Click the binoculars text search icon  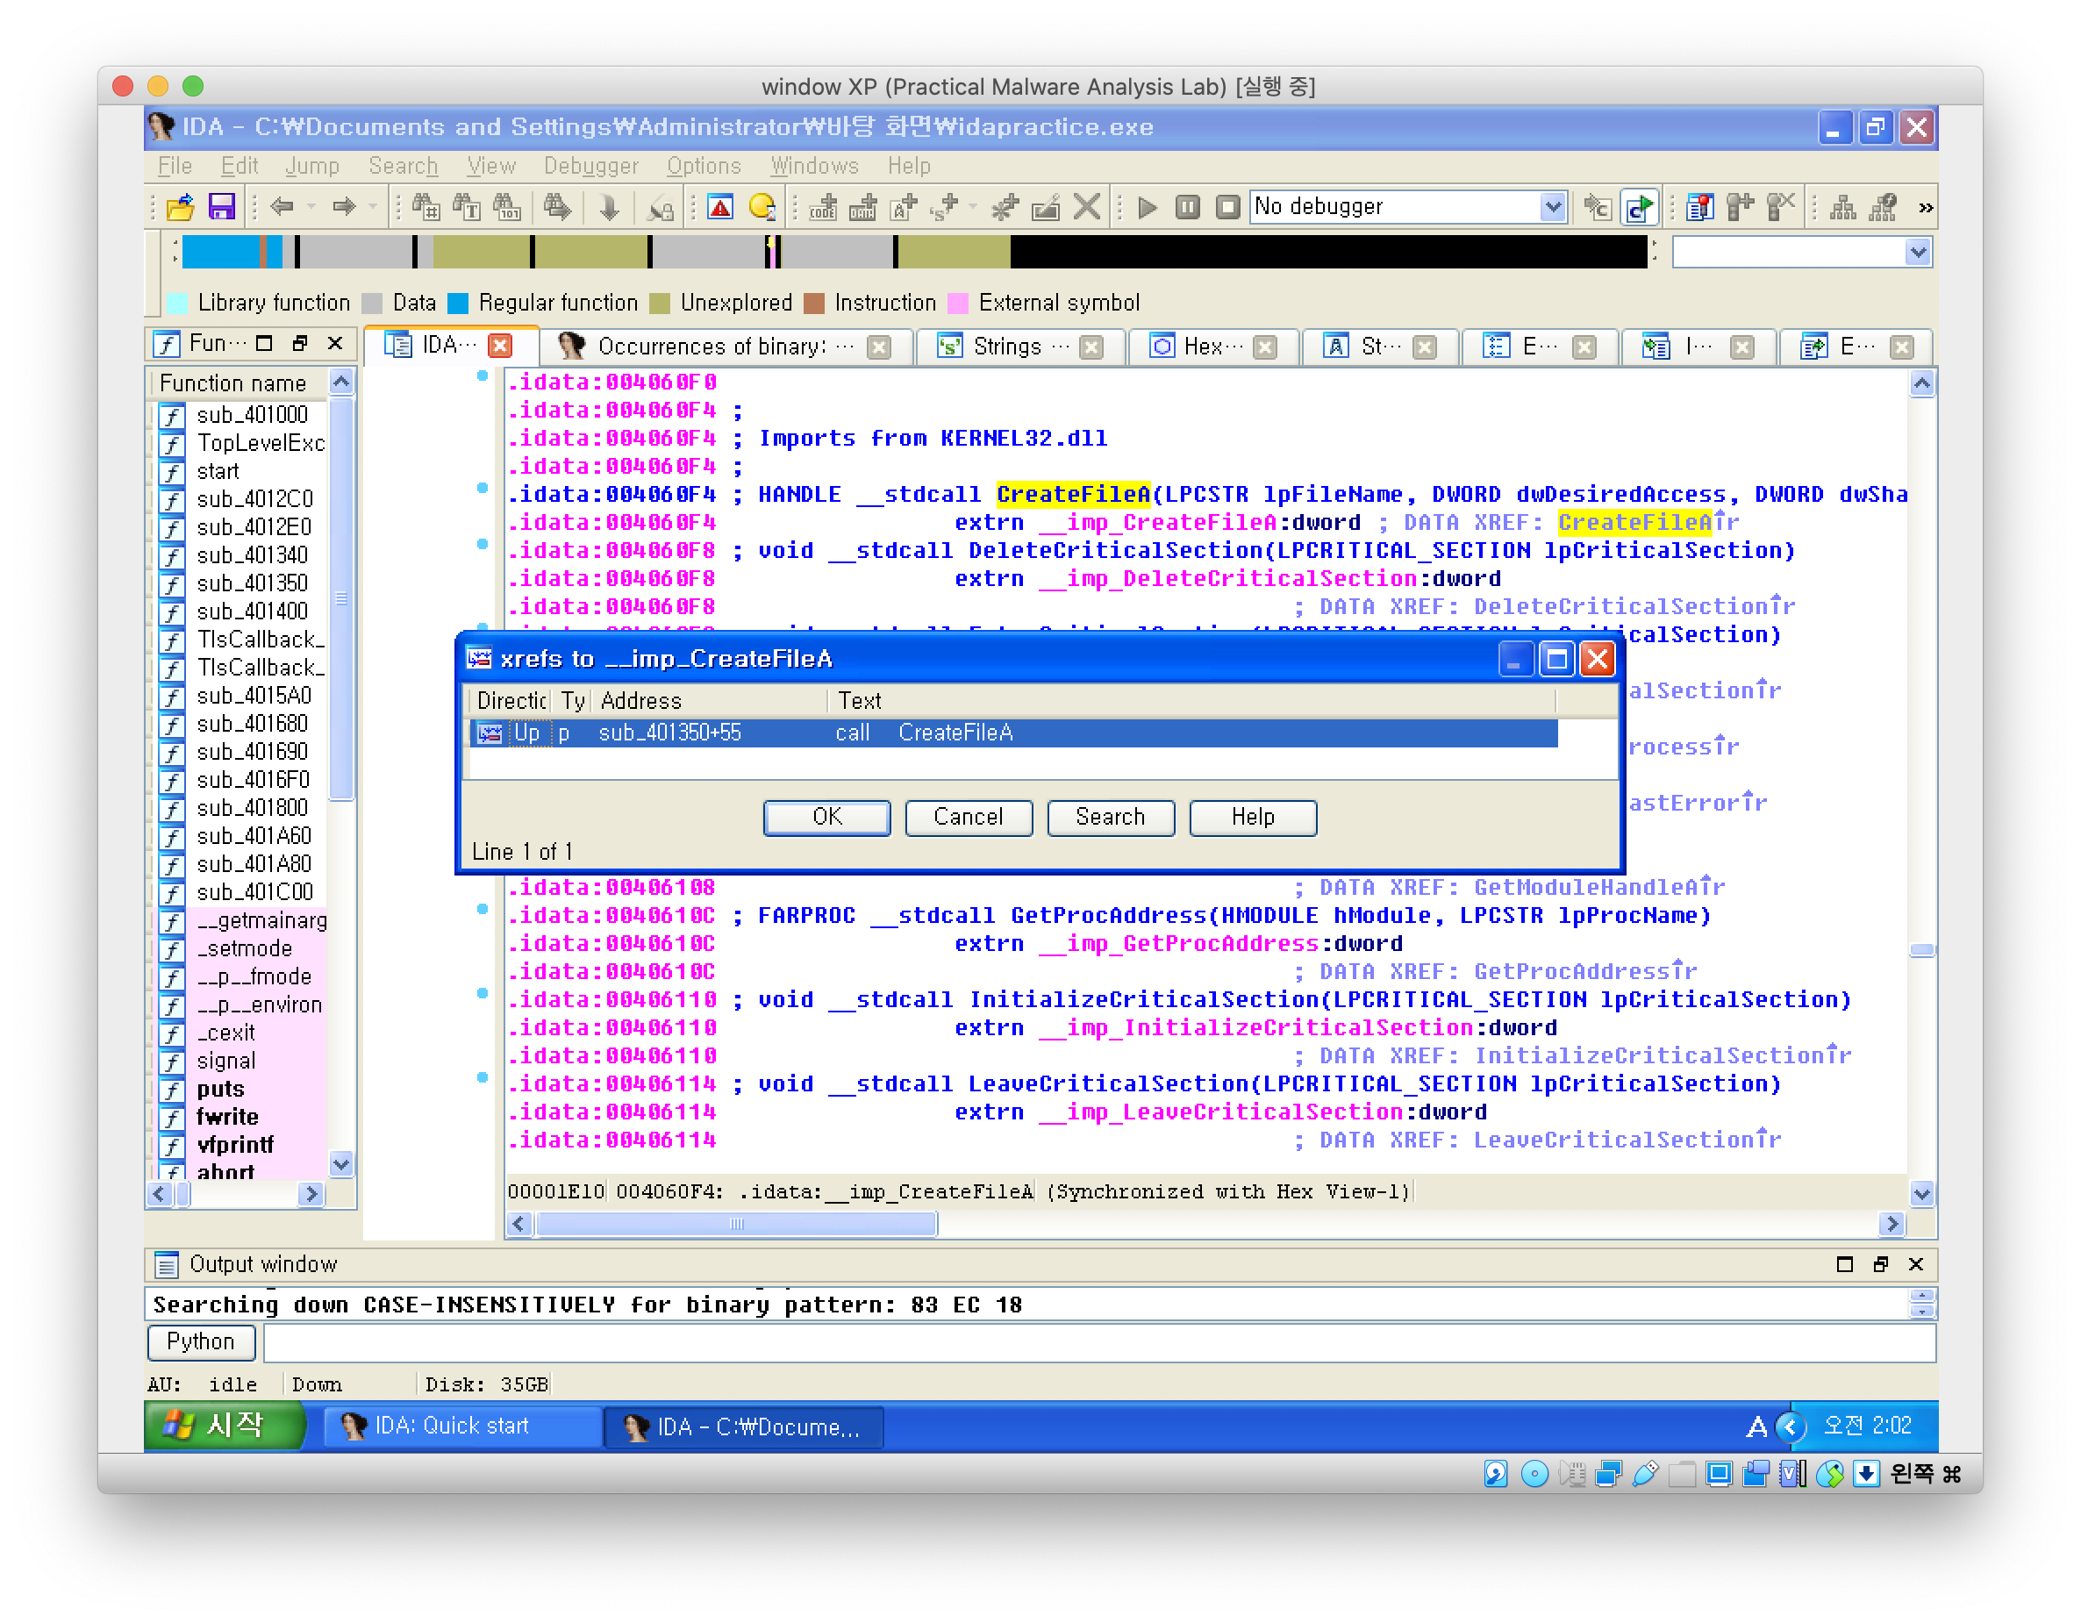[x=467, y=207]
